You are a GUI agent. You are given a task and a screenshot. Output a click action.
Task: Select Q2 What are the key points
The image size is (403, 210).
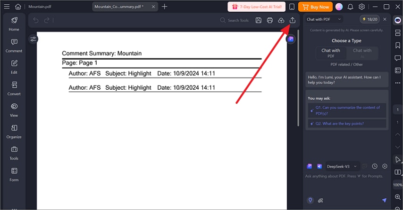tap(347, 124)
